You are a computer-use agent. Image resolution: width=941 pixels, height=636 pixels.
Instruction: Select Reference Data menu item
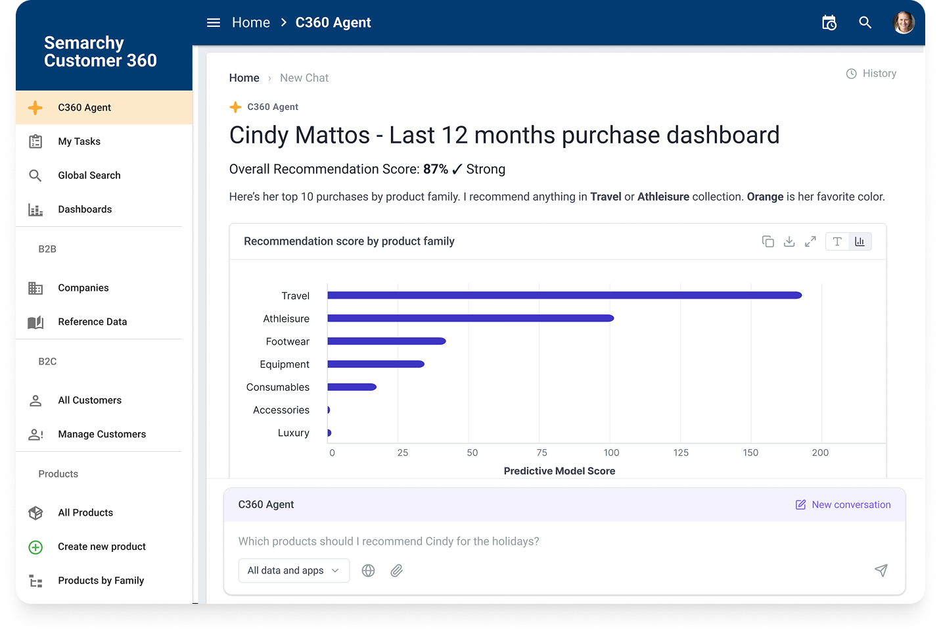pos(104,322)
